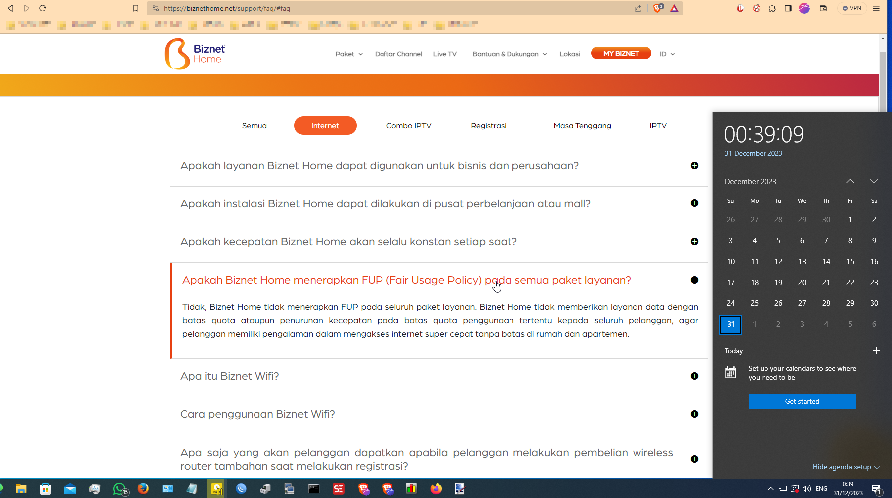892x498 pixels.
Task: Open WhatsApp from the taskbar
Action: [x=119, y=489]
